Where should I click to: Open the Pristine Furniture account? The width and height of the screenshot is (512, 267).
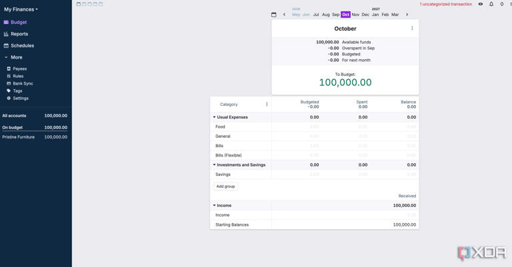tap(35, 137)
